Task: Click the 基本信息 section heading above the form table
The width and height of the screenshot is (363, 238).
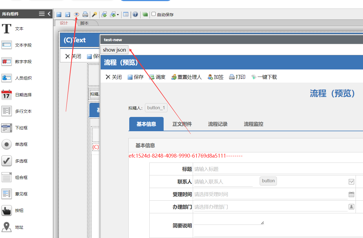Action: tap(145, 145)
